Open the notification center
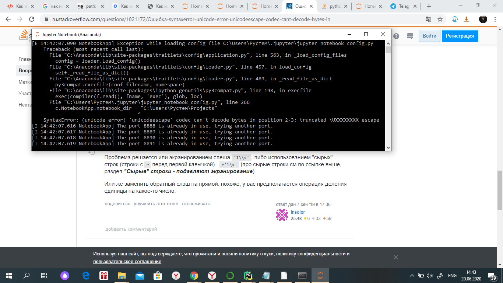This screenshot has width=503, height=283. (493, 276)
